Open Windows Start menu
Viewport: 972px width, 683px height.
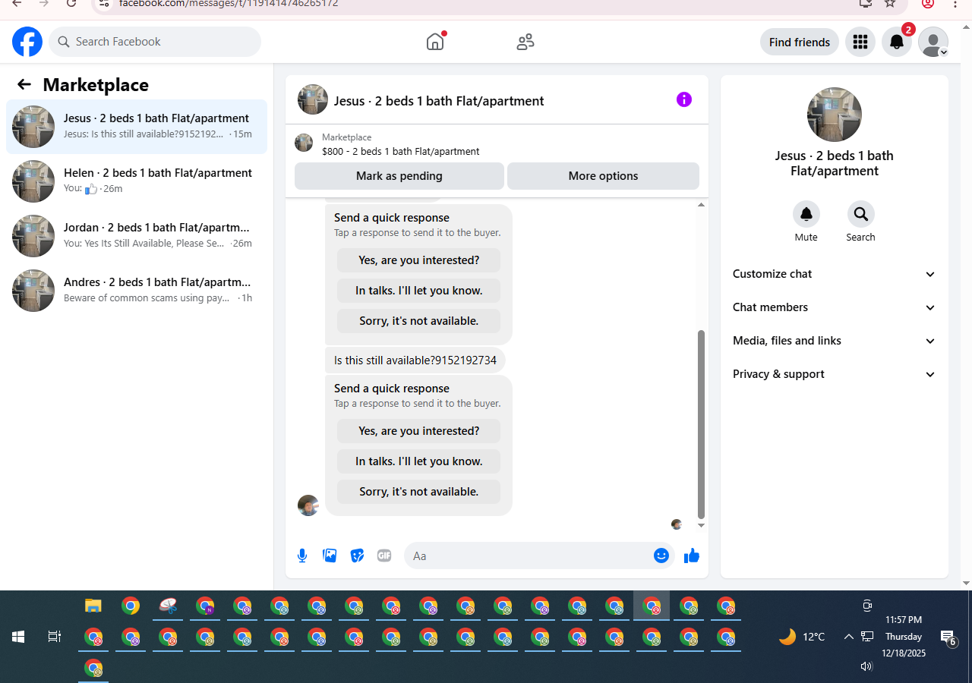(18, 637)
